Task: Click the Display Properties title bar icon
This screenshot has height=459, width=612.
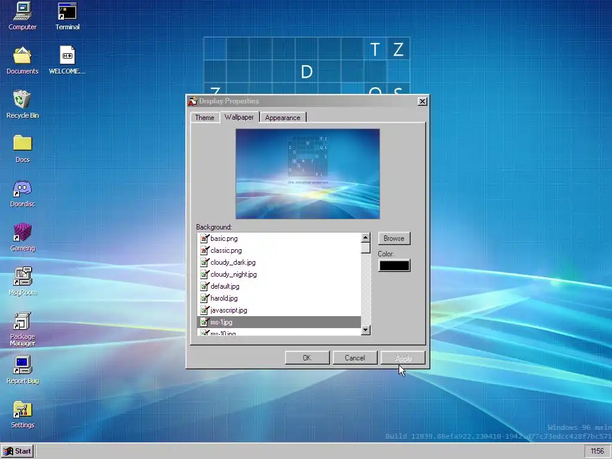Action: (x=192, y=101)
